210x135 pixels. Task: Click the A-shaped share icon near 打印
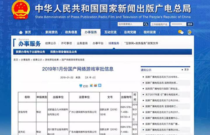click(x=91, y=86)
